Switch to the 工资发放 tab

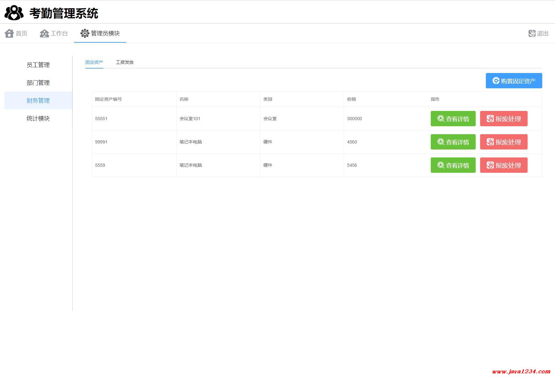[125, 62]
